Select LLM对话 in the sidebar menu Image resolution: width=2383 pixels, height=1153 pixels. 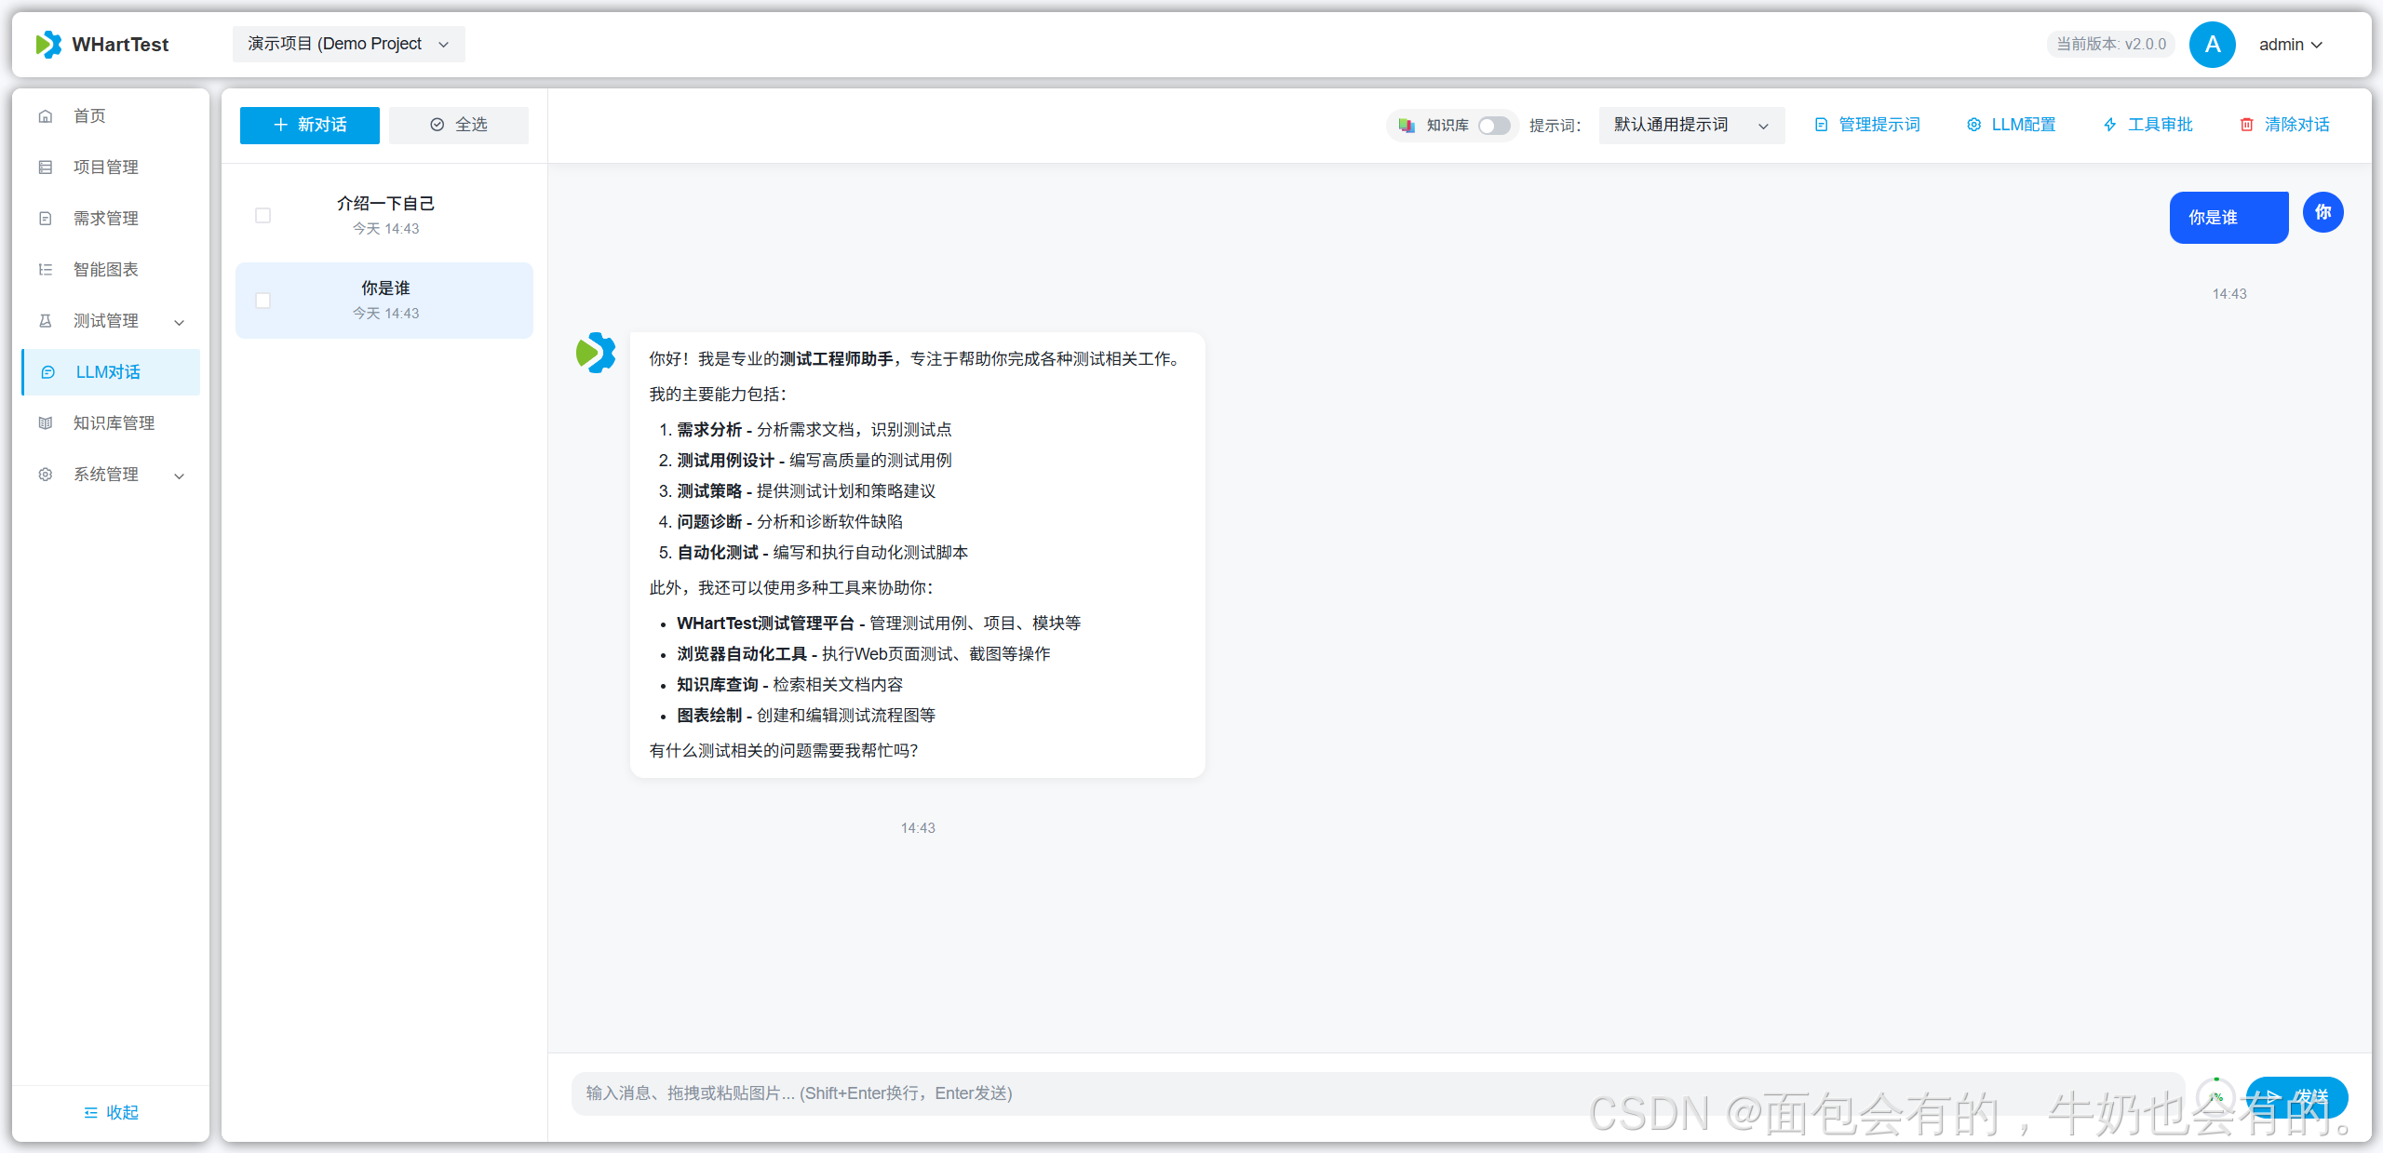[109, 371]
